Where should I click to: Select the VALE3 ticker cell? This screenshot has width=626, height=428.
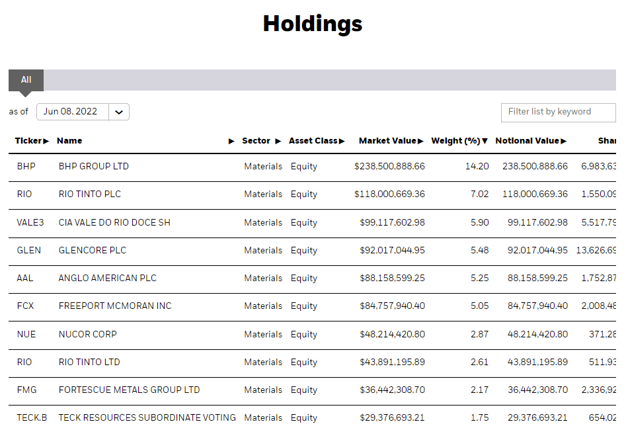coord(30,222)
